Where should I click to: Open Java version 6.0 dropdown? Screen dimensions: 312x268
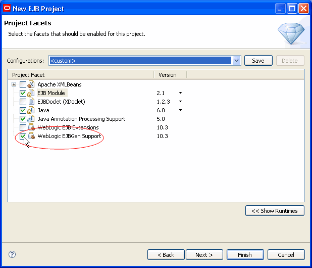pyautogui.click(x=180, y=110)
